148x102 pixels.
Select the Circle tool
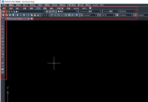[3, 38]
